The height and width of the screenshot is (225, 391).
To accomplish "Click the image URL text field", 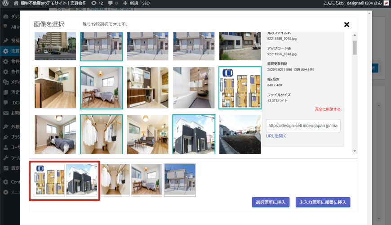I will (x=302, y=126).
